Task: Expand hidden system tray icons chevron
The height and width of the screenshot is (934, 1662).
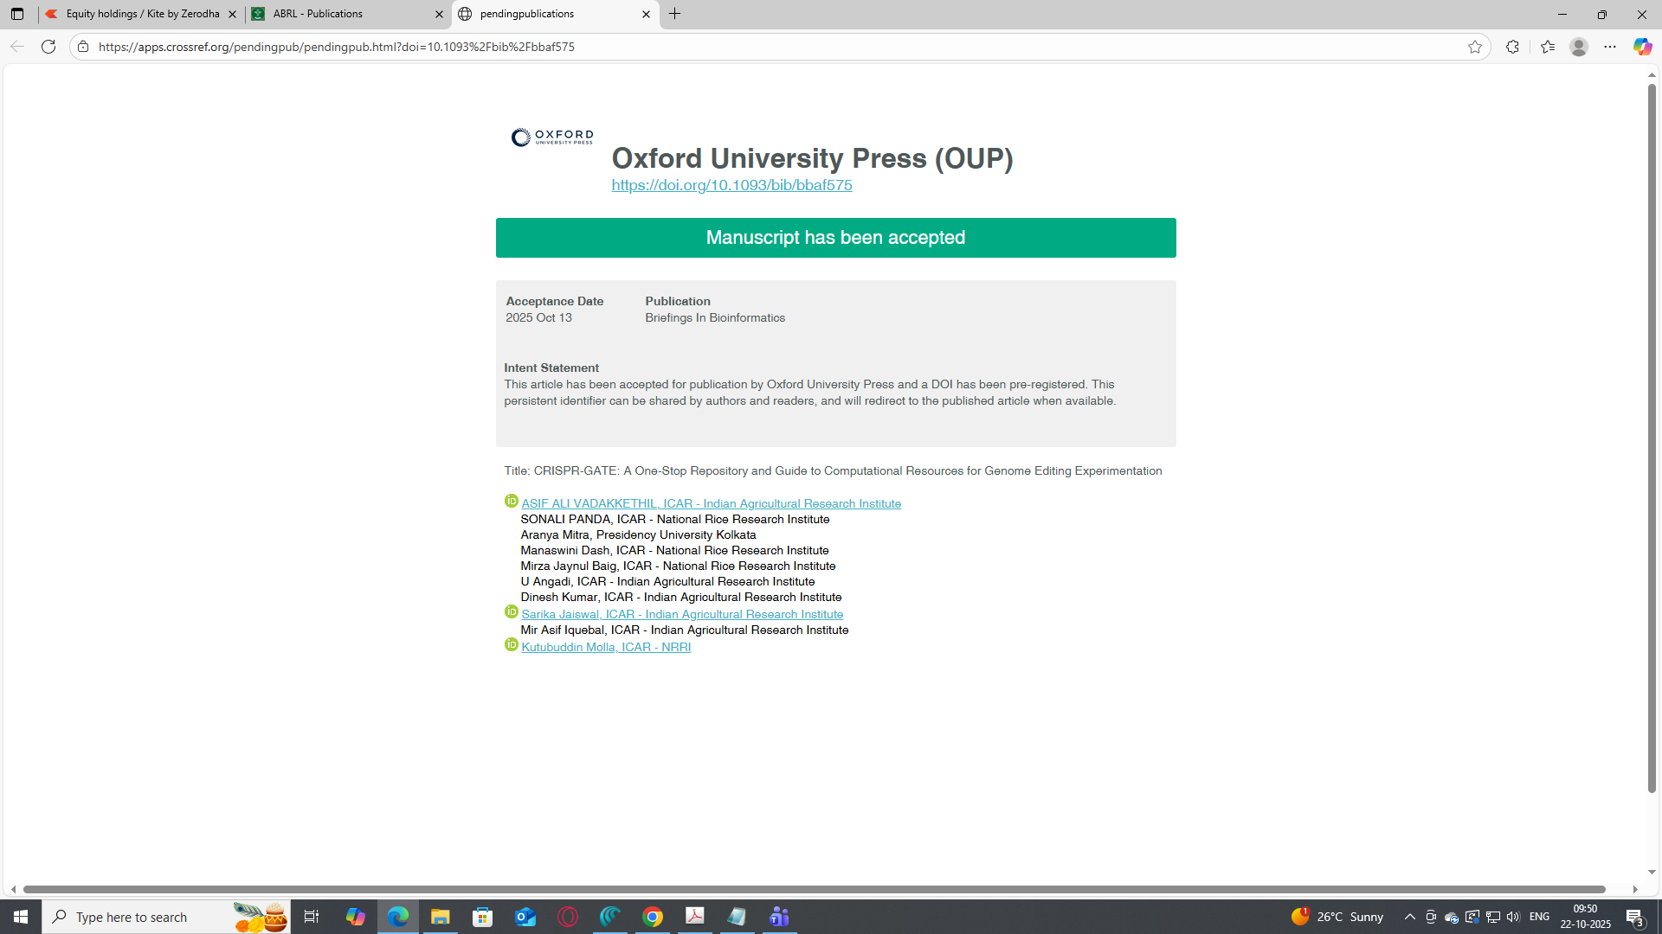Action: [1410, 917]
